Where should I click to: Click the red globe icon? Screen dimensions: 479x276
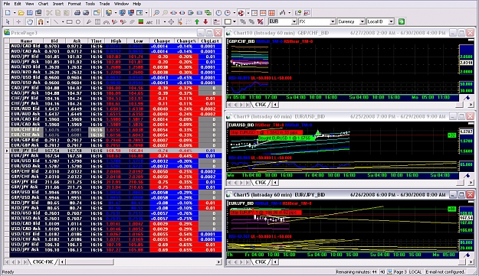[x=241, y=13]
